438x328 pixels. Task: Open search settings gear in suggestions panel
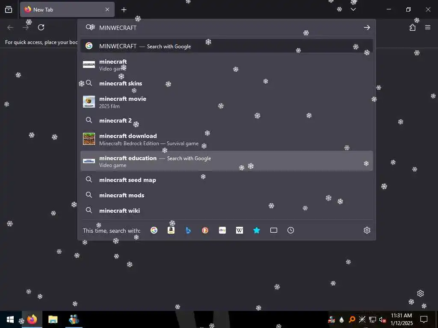[367, 230]
